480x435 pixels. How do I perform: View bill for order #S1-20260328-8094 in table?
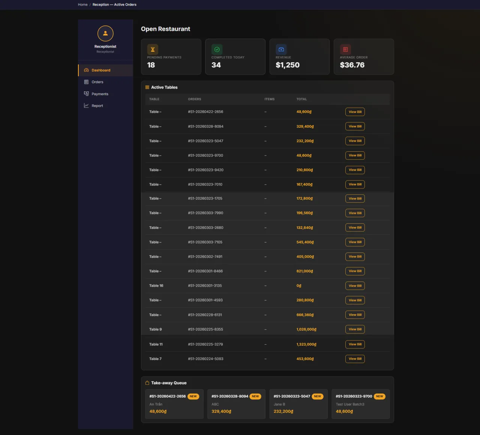tap(355, 126)
